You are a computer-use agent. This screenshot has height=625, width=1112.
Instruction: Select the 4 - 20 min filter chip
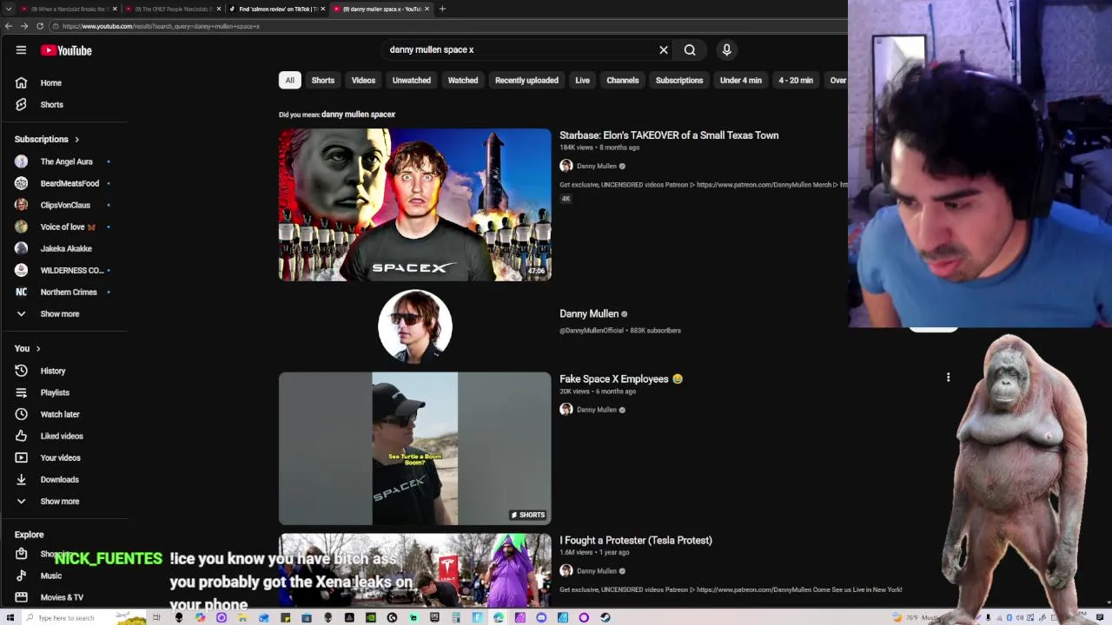(x=796, y=80)
